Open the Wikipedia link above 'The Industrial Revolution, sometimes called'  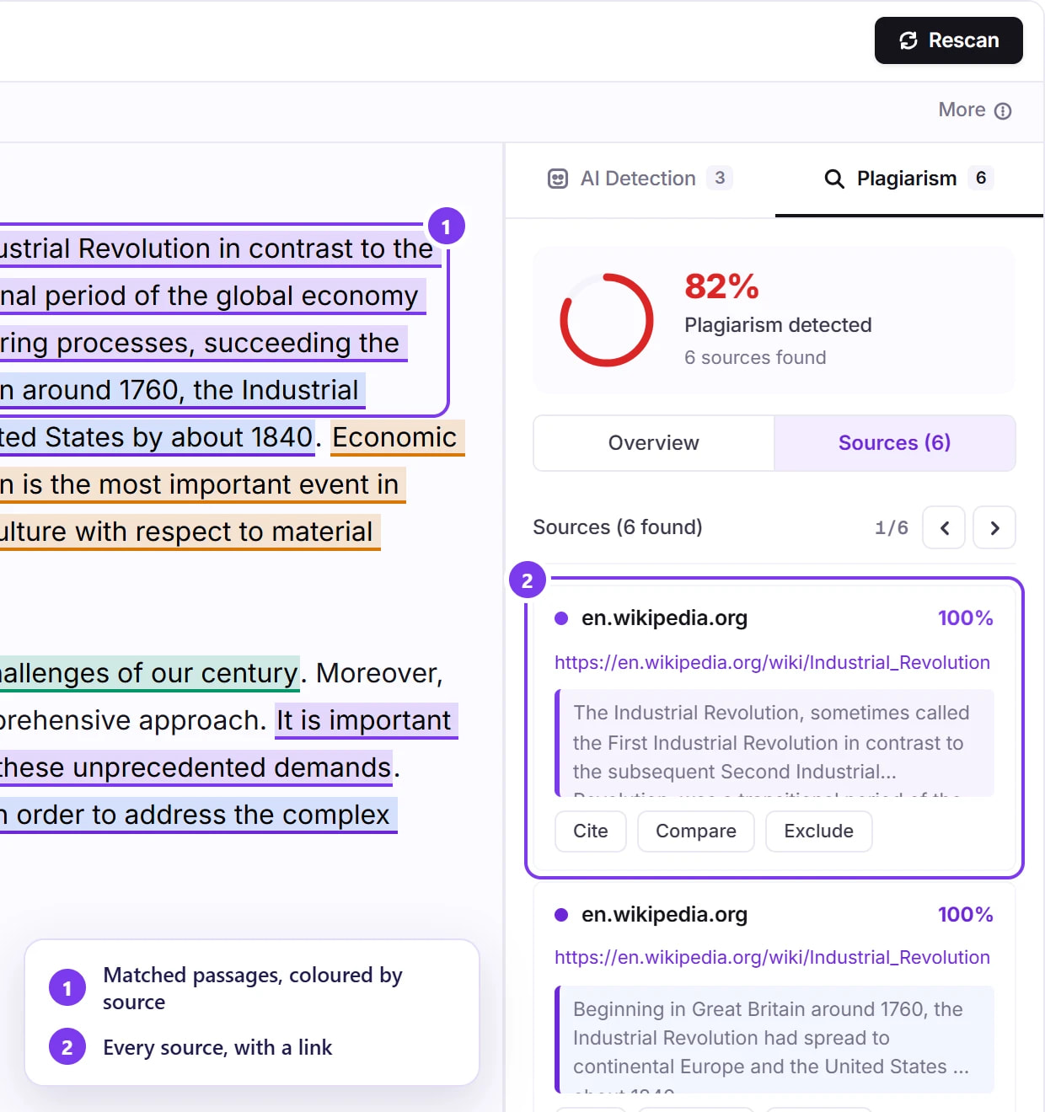(772, 663)
